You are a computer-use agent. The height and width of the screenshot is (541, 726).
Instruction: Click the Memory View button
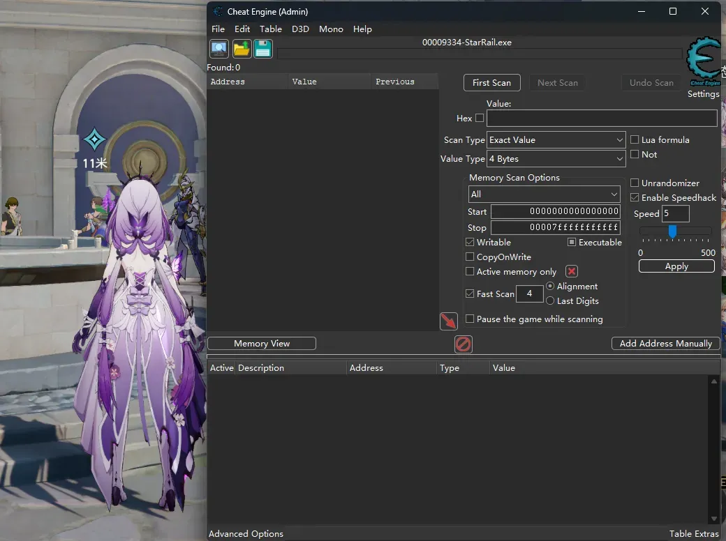click(x=262, y=344)
